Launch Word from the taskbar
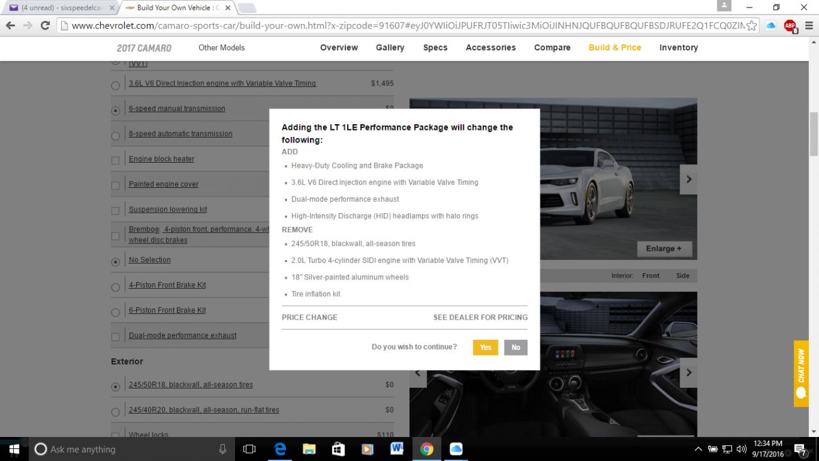The width and height of the screenshot is (819, 461). click(397, 449)
